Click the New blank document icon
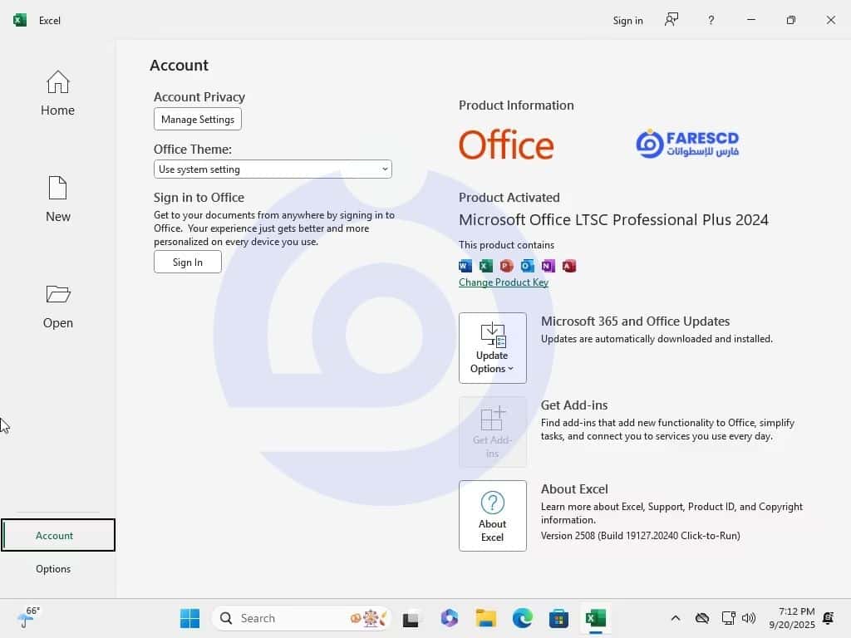Image resolution: width=851 pixels, height=638 pixels. (57, 189)
